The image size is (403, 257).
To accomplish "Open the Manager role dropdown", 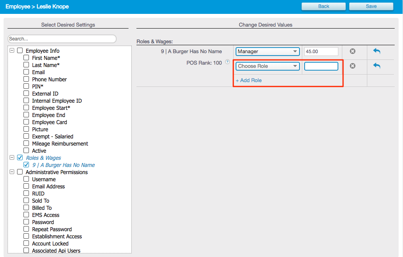I will [267, 51].
